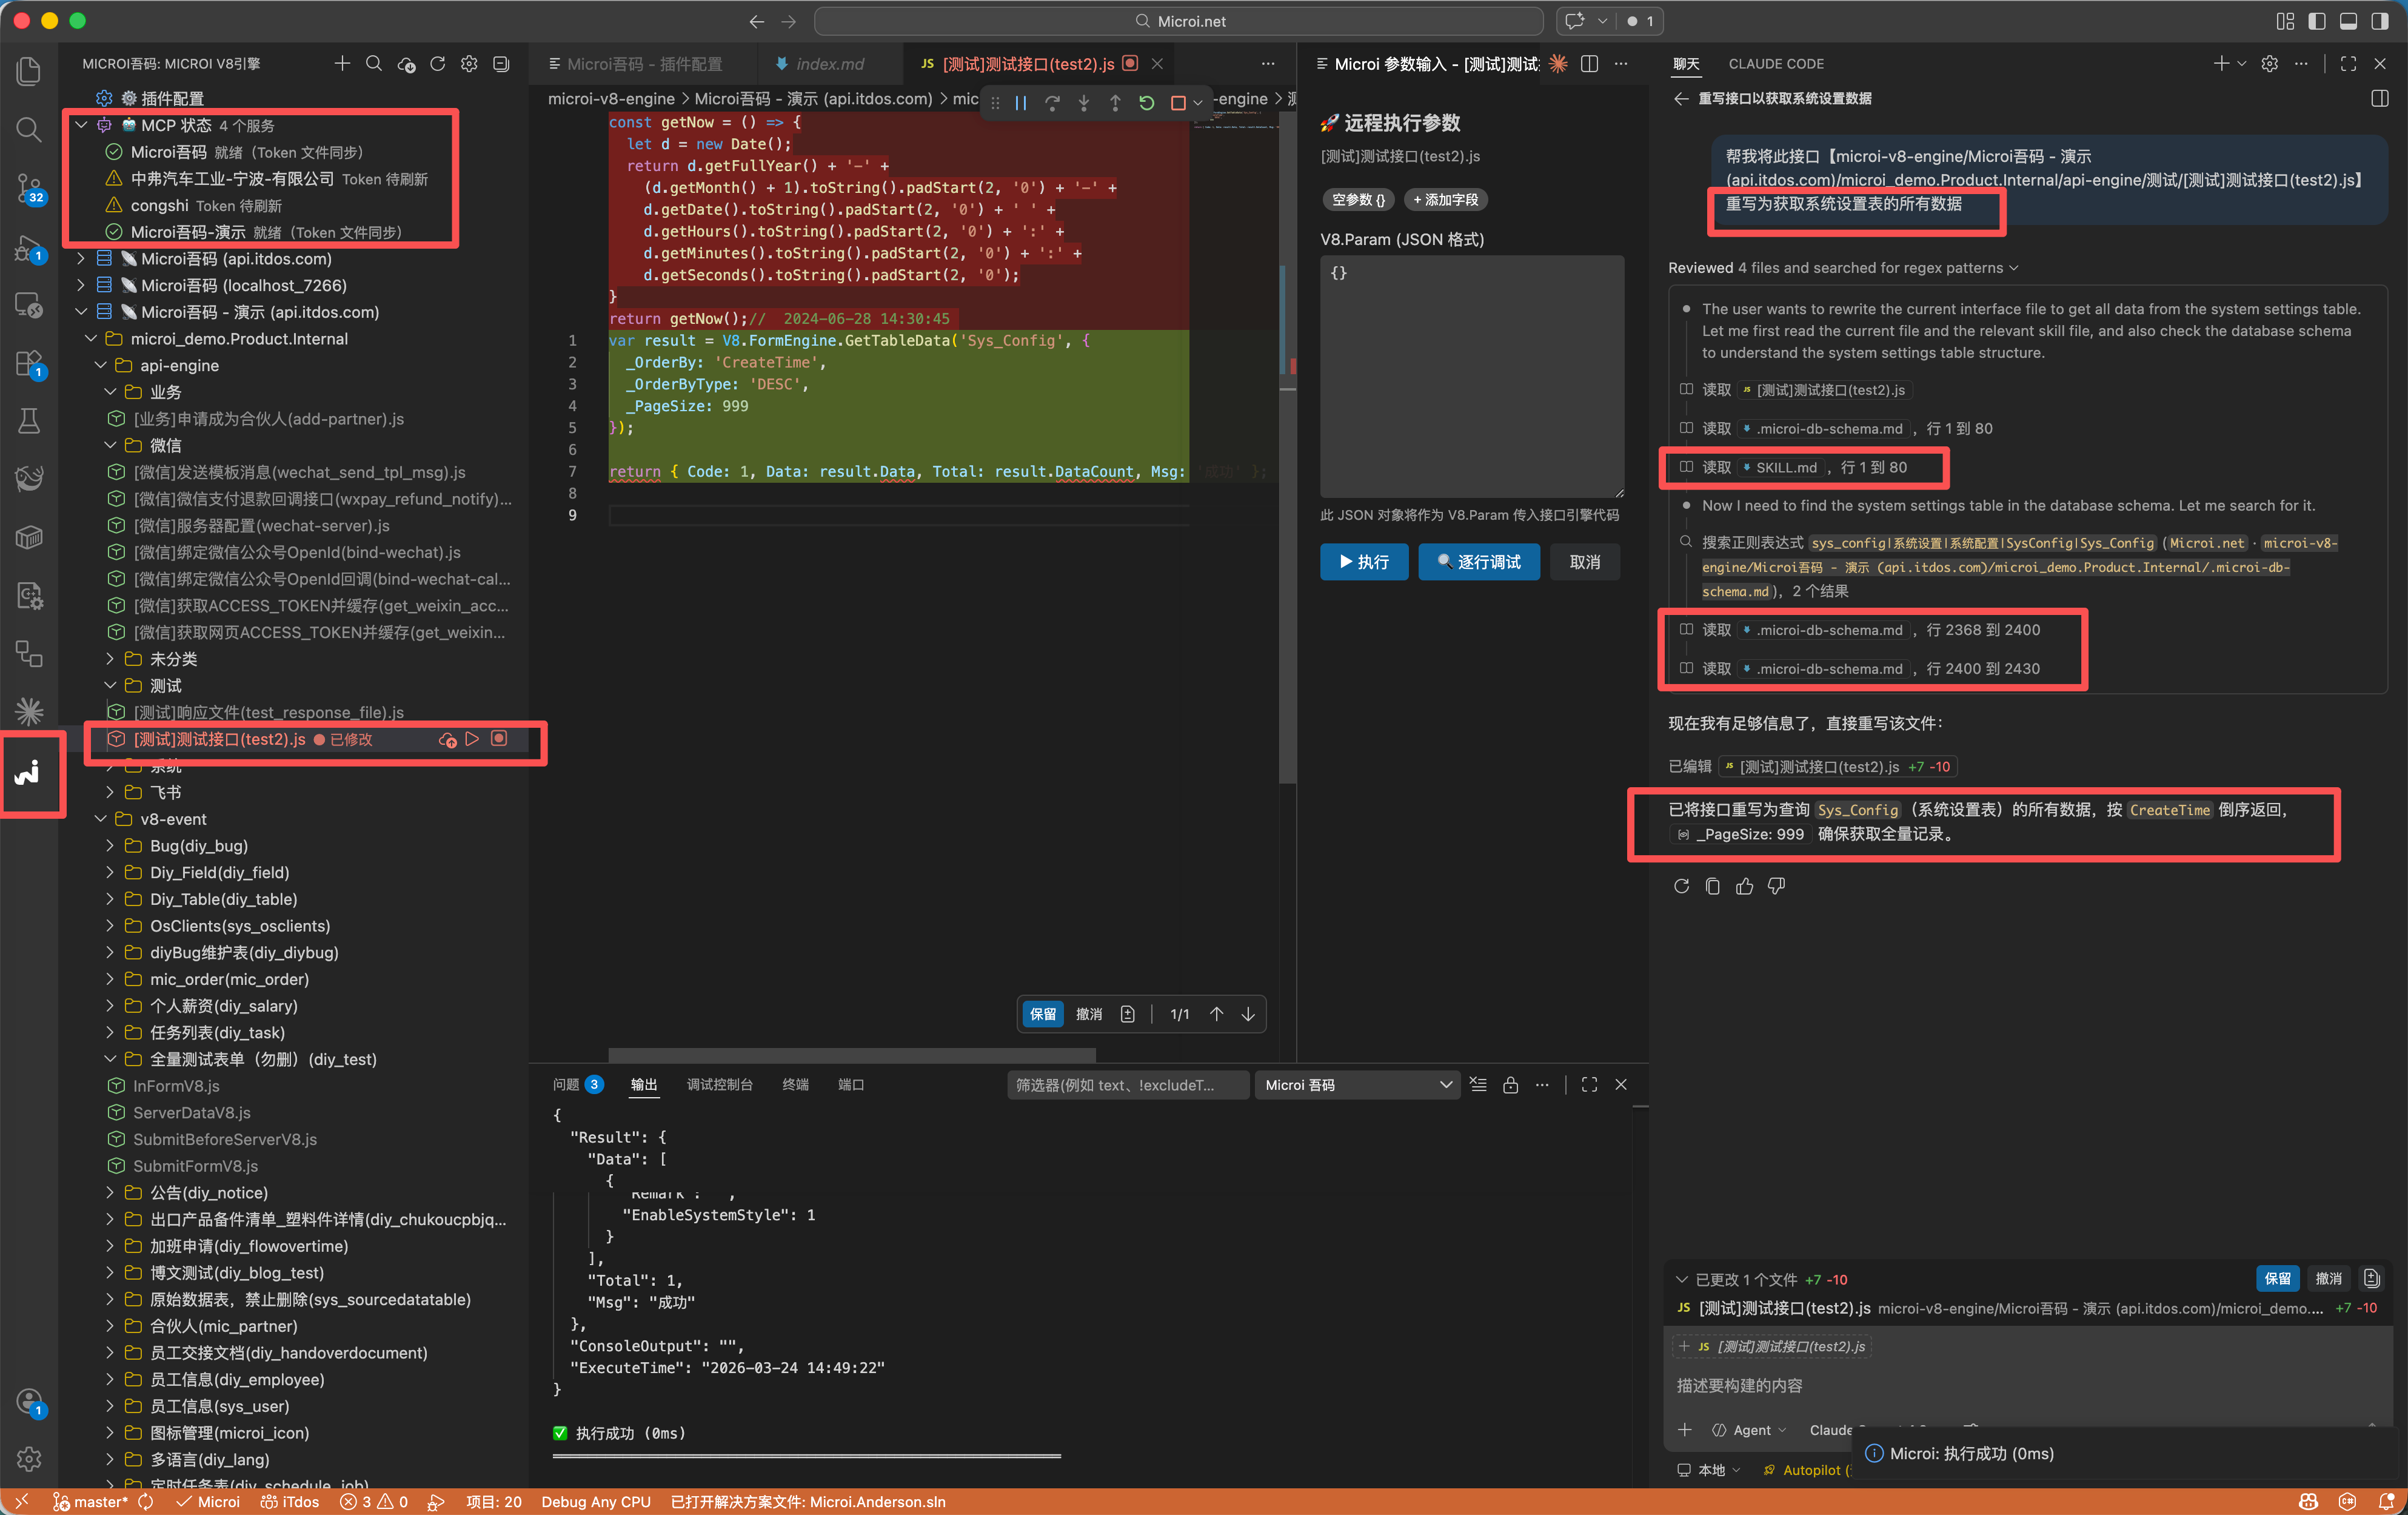The width and height of the screenshot is (2408, 1515).
Task: Clear the output panel
Action: (1478, 1085)
